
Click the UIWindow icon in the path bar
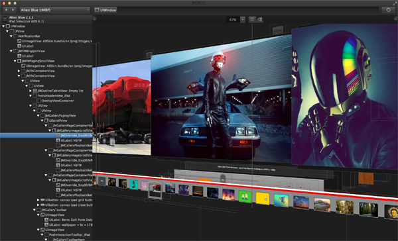[97, 10]
